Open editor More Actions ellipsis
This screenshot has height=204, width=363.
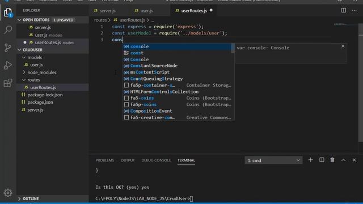354,10
